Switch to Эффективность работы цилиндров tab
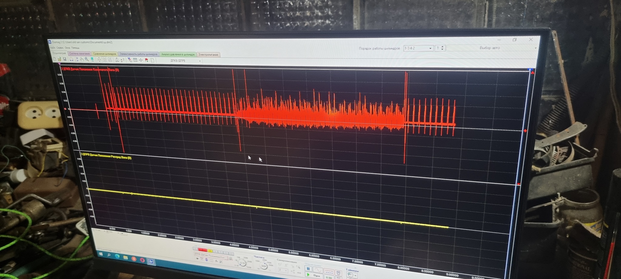Image resolution: width=621 pixels, height=279 pixels. point(139,54)
